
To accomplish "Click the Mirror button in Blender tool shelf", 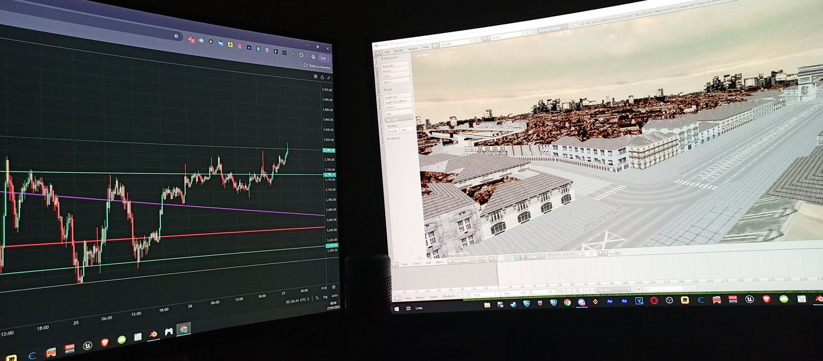I will (x=396, y=82).
